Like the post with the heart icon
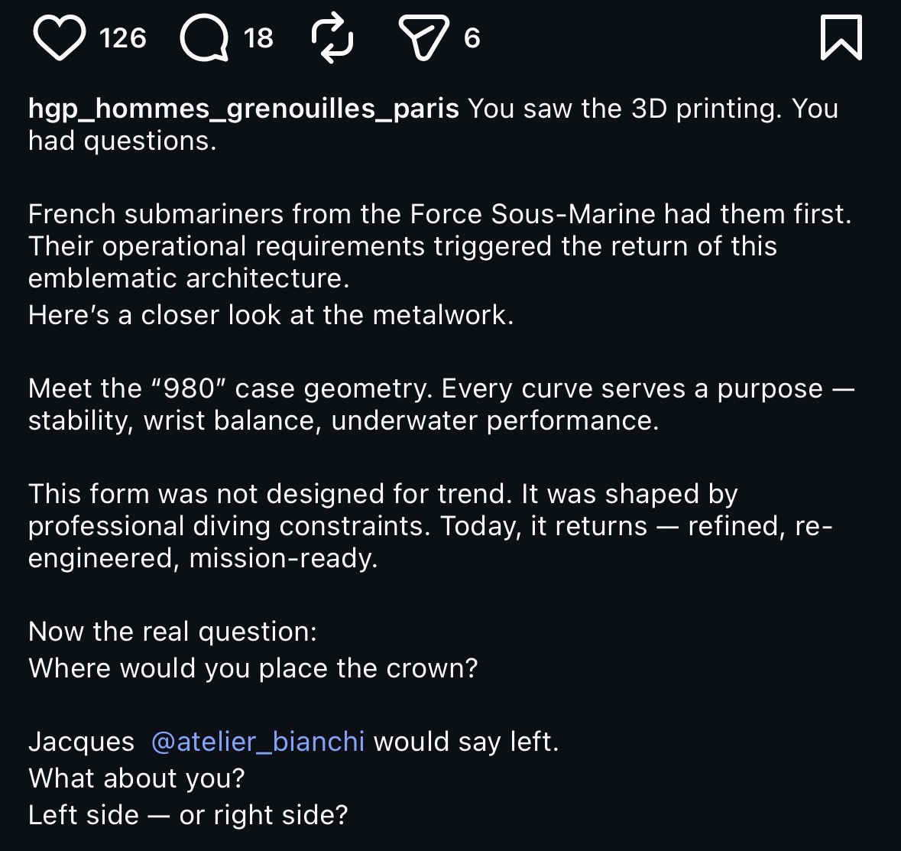901x851 pixels. pos(59,38)
